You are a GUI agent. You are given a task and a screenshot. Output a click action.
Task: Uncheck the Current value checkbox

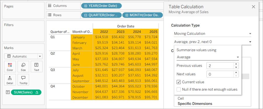(179, 82)
